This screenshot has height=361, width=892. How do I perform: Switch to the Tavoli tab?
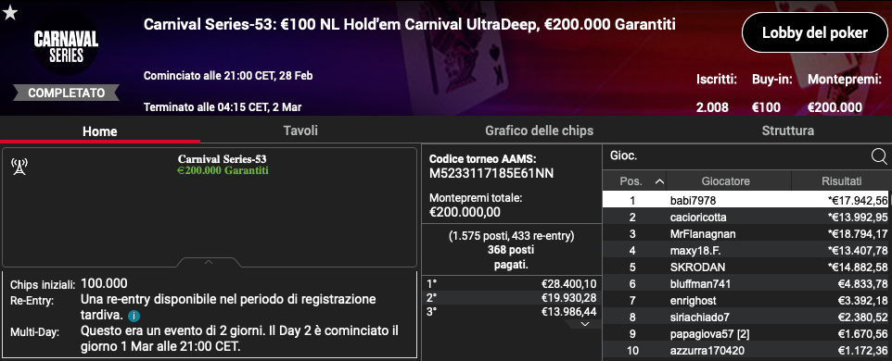coord(300,131)
